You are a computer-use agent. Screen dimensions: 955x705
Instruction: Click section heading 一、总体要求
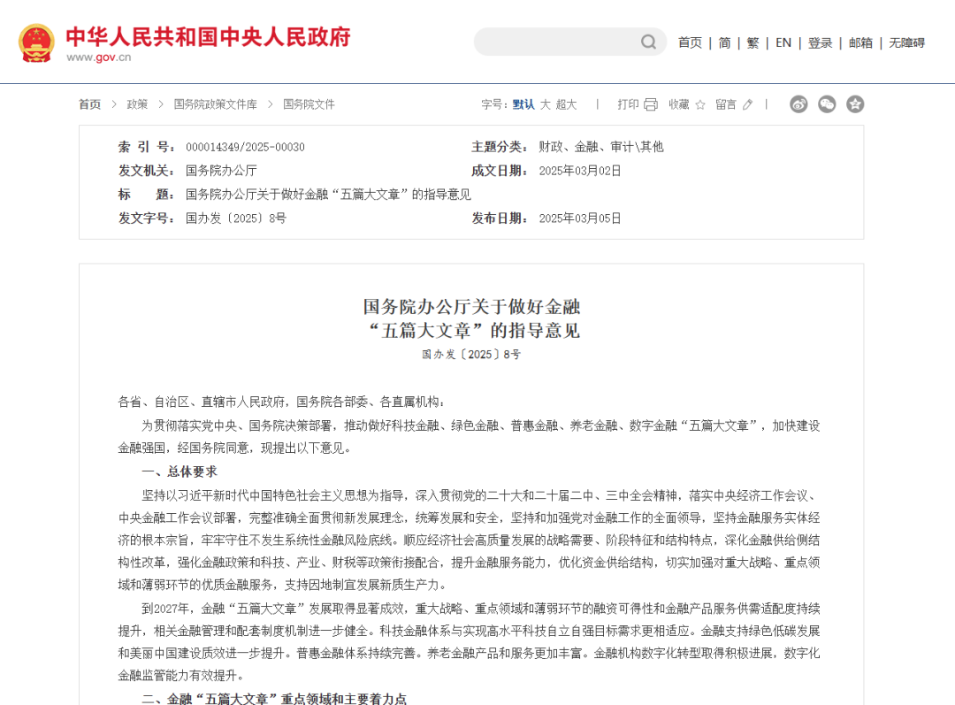(x=180, y=471)
